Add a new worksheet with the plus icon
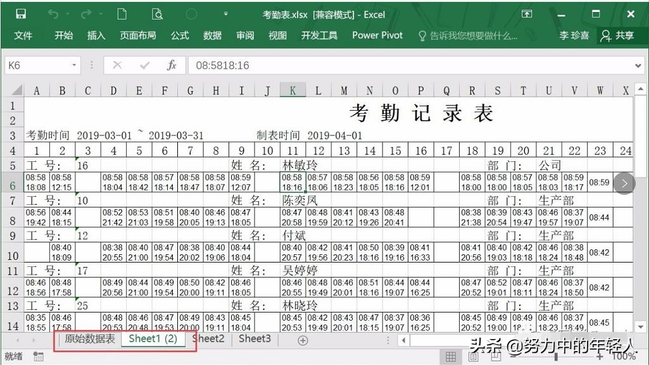This screenshot has width=649, height=365. click(x=303, y=339)
